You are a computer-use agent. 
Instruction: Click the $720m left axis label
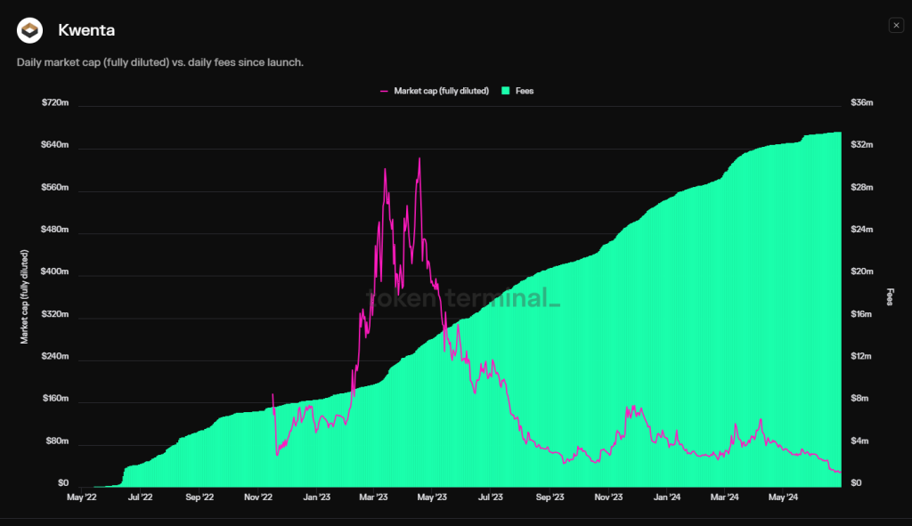click(55, 103)
